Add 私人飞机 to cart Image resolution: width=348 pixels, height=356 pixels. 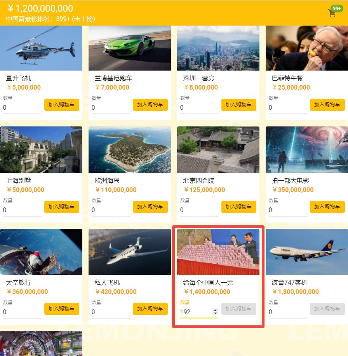click(150, 309)
